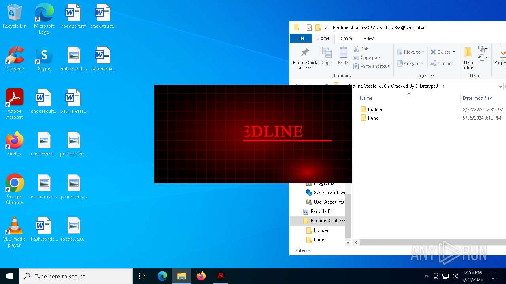The image size is (506, 284).
Task: Select the creativeme image file
Action: tap(44, 144)
